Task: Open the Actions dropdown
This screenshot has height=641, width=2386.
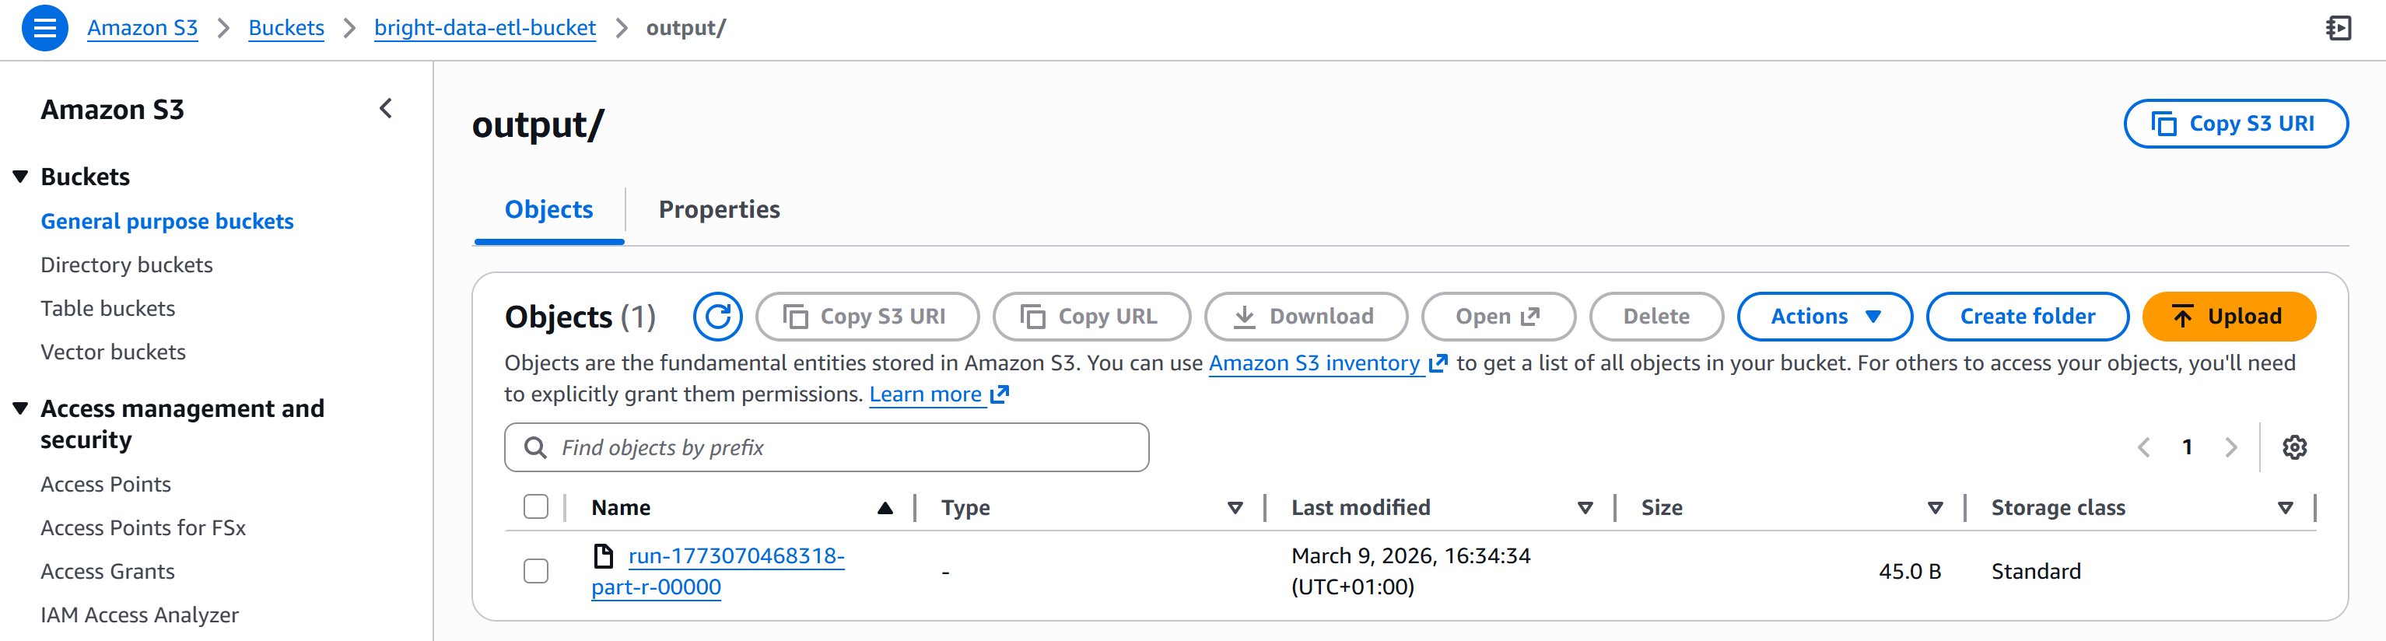Action: tap(1824, 317)
